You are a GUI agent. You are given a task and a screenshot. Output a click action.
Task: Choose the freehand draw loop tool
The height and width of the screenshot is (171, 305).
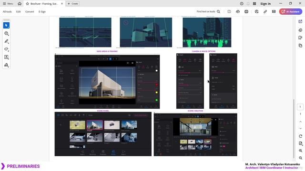[6, 49]
